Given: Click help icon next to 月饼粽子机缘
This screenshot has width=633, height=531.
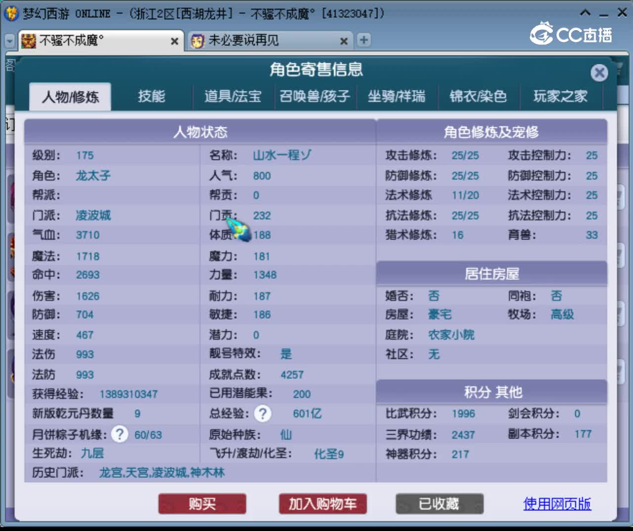Looking at the screenshot, I should point(120,434).
